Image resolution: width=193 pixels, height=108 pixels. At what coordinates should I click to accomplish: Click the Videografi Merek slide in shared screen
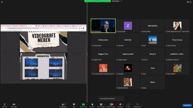coord(43,42)
